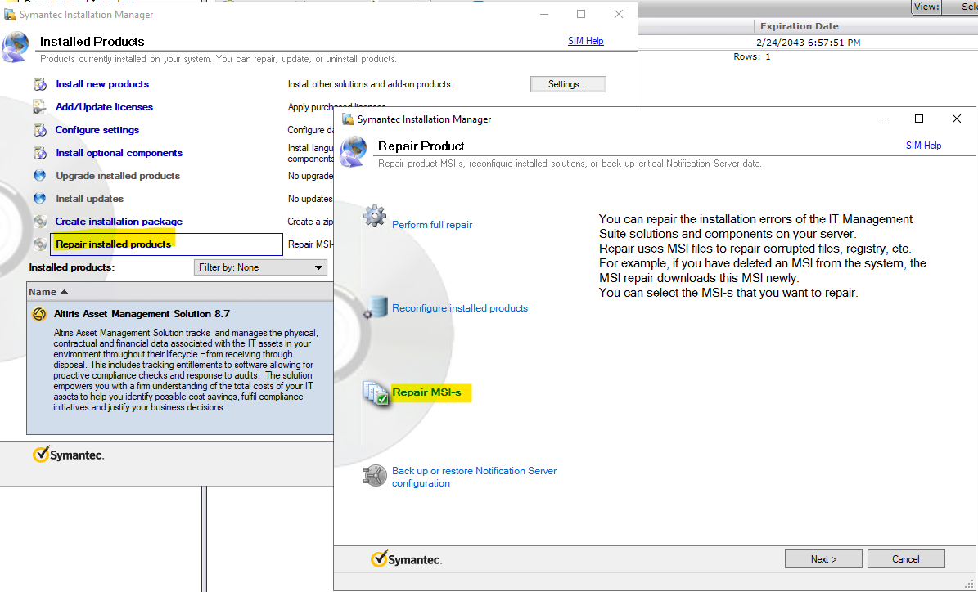
Task: Select Altiris Asset Management Solution 8.7 row
Action: [x=180, y=368]
